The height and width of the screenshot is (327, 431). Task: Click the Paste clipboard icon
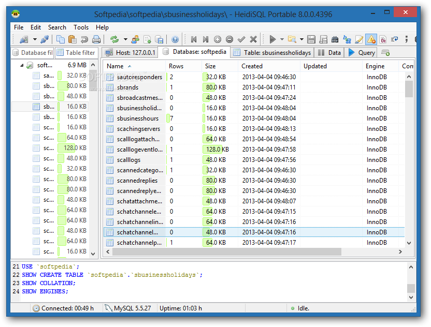72,39
